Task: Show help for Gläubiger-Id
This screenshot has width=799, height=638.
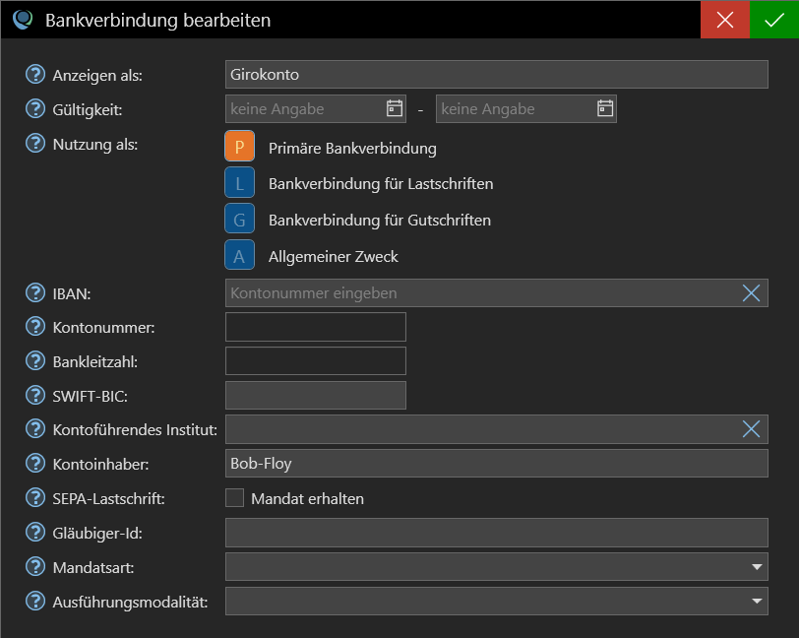Action: 35,533
